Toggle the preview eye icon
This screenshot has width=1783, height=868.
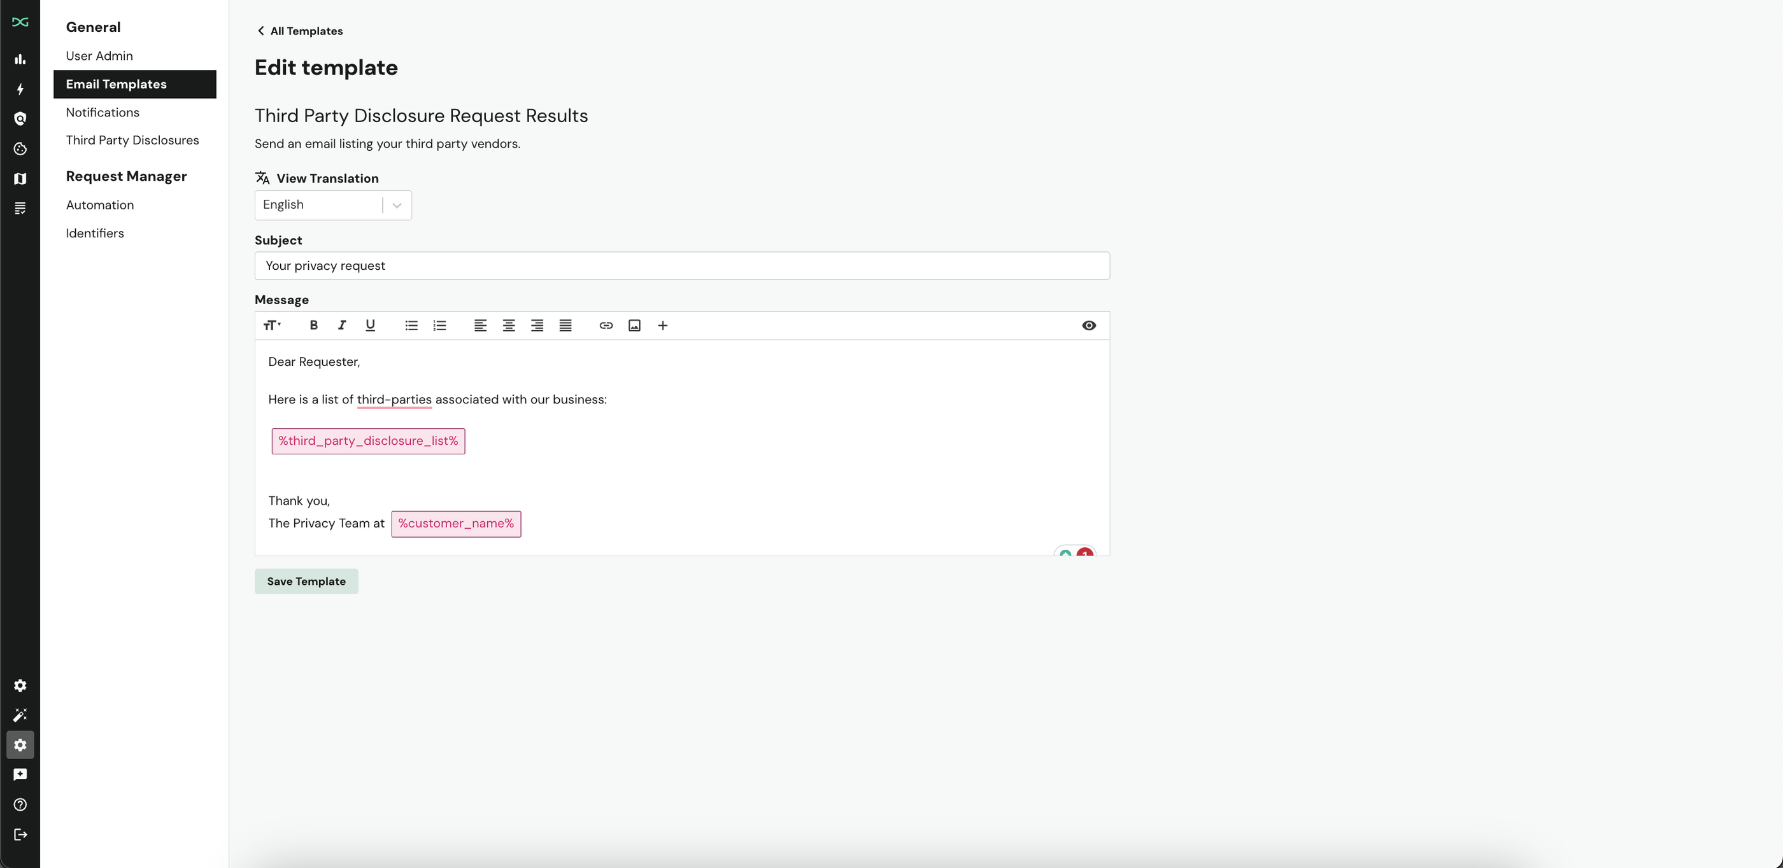click(x=1089, y=325)
